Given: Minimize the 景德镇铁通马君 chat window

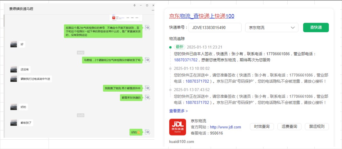Looking at the screenshot, I should pyautogui.click(x=141, y=5).
